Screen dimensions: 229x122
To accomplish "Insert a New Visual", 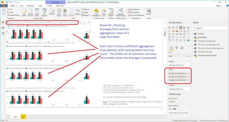I will (65, 12).
